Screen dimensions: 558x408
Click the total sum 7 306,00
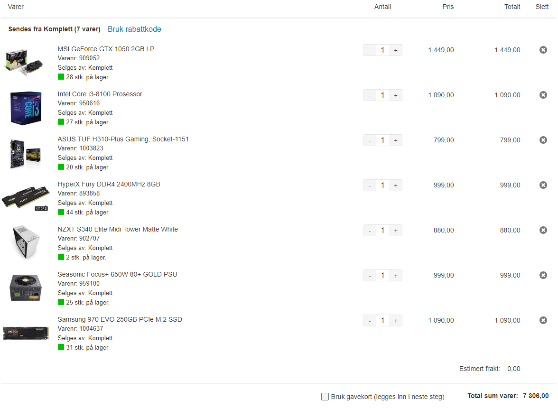point(536,396)
